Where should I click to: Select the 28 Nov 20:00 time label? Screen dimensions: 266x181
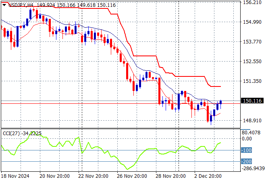point(170,176)
